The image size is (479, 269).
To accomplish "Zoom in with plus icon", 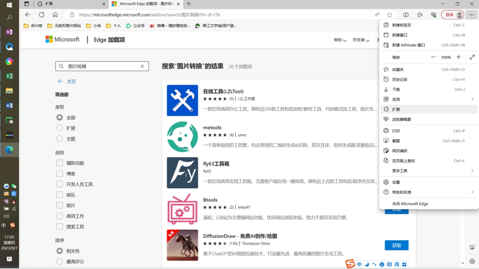I will pyautogui.click(x=459, y=57).
